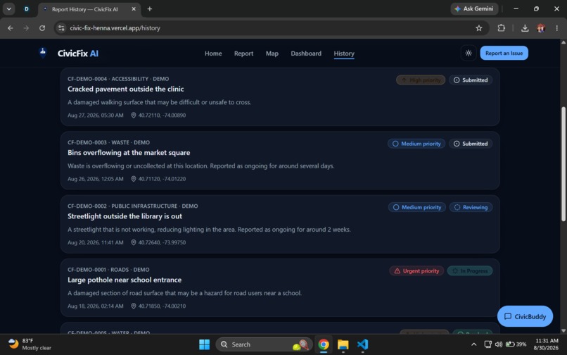Open the Map nav item
The width and height of the screenshot is (567, 355).
click(x=272, y=54)
